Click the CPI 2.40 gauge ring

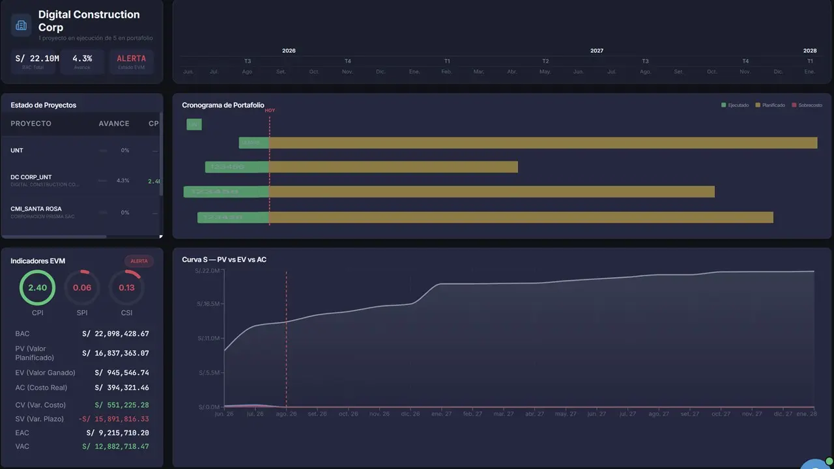37,287
